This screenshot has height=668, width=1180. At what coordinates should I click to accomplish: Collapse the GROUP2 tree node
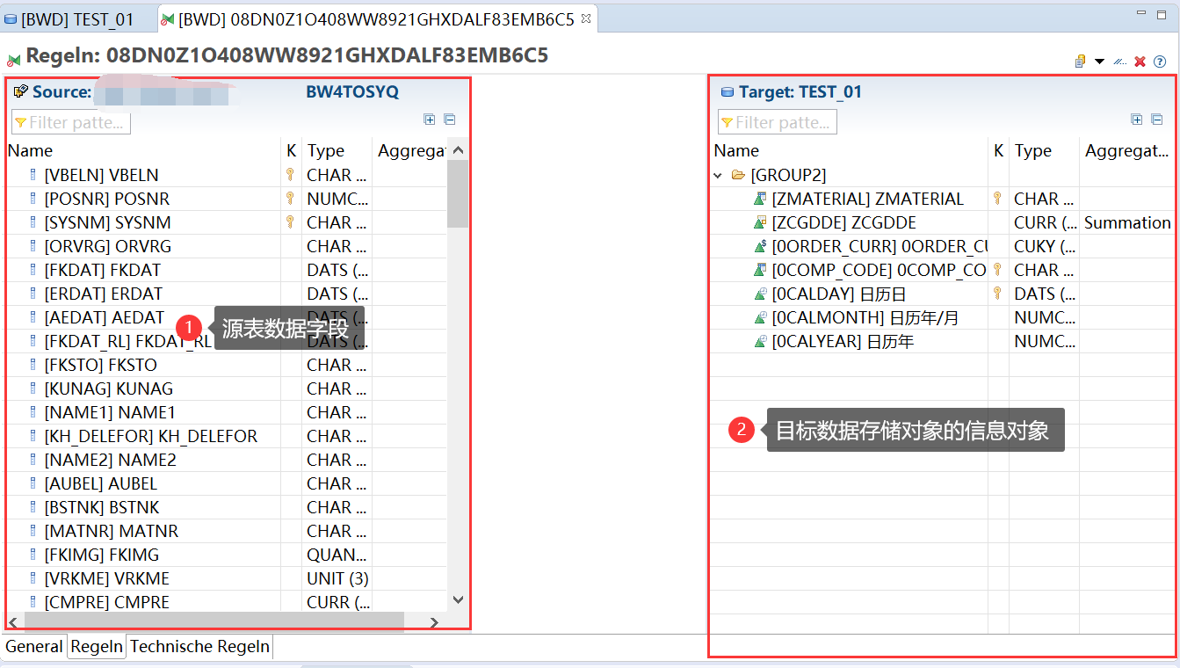click(x=718, y=174)
